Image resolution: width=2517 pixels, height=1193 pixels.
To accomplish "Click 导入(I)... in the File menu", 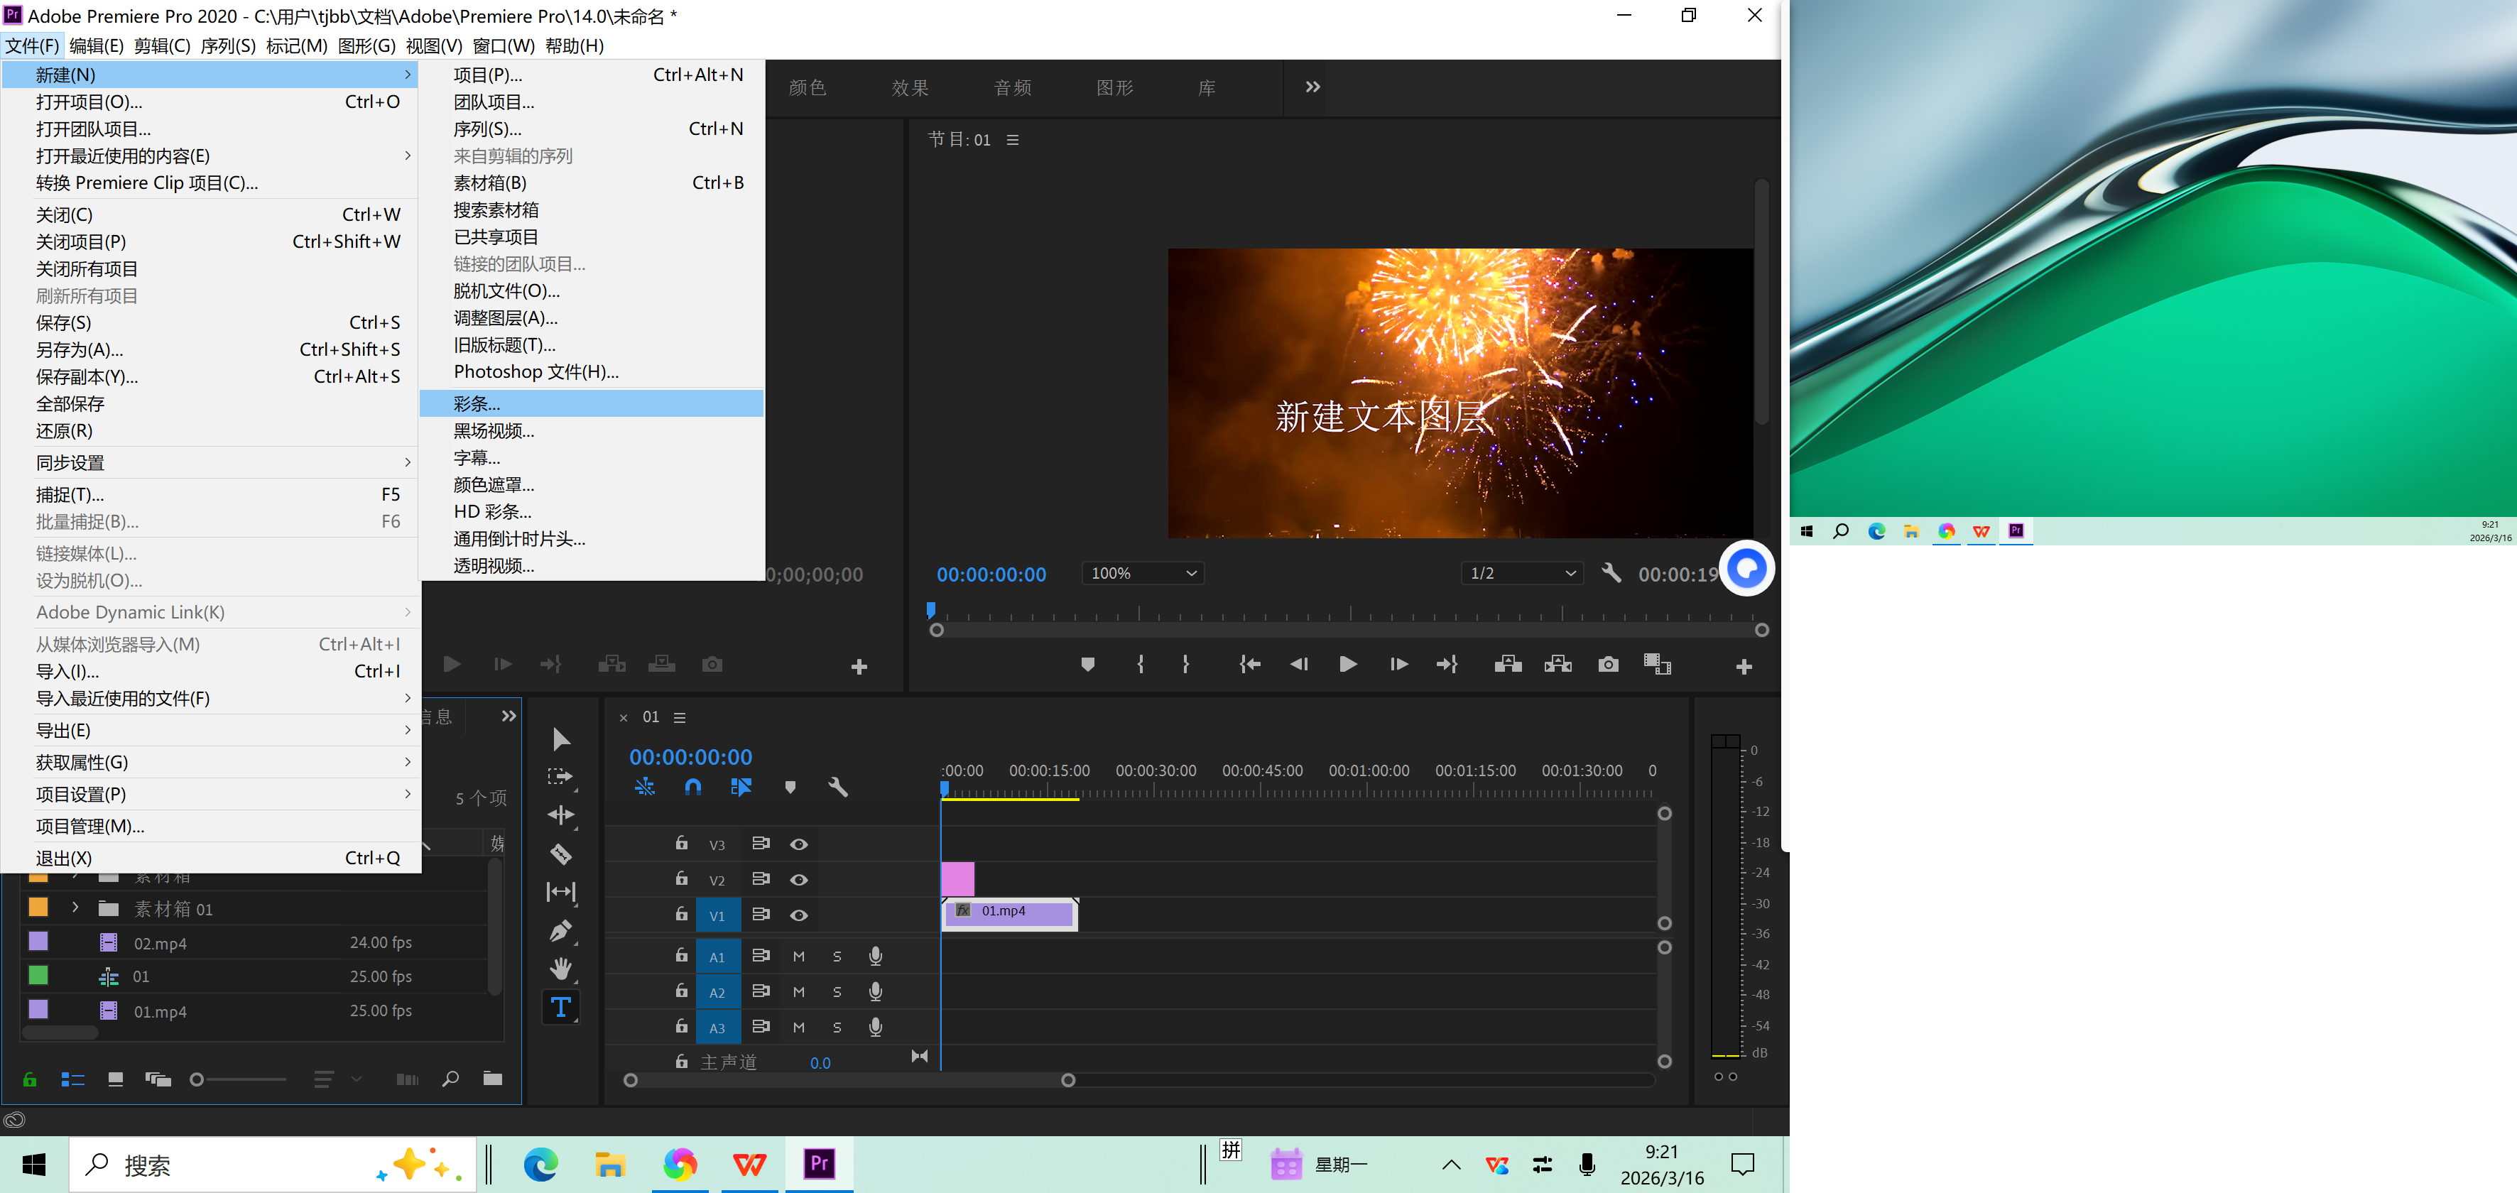I will (67, 671).
